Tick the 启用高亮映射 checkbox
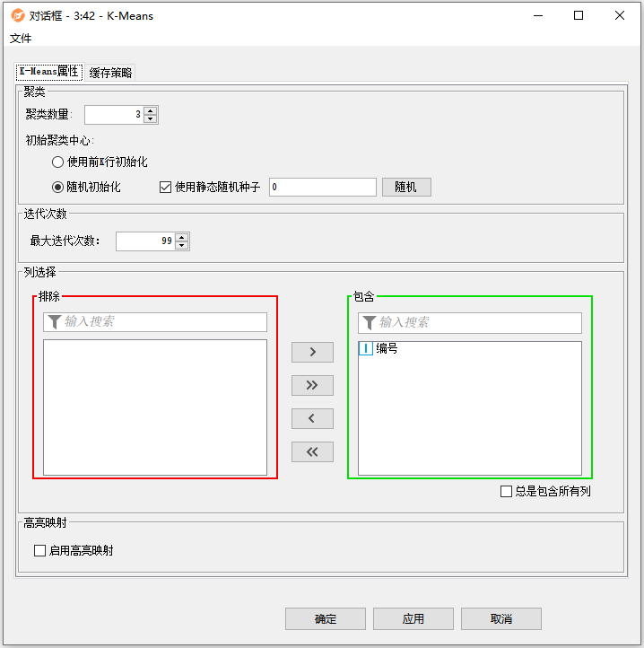The height and width of the screenshot is (648, 644). (x=39, y=550)
